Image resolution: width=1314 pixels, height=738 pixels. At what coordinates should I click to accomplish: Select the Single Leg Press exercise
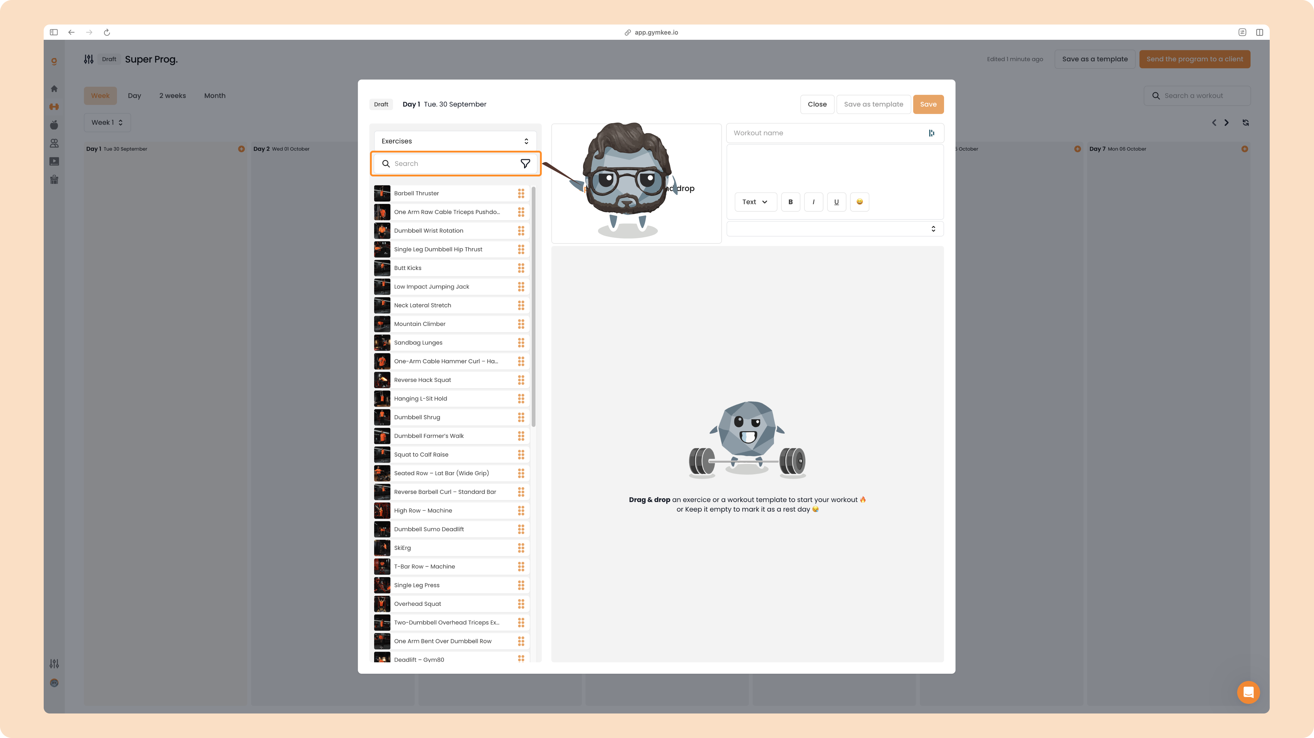click(451, 585)
